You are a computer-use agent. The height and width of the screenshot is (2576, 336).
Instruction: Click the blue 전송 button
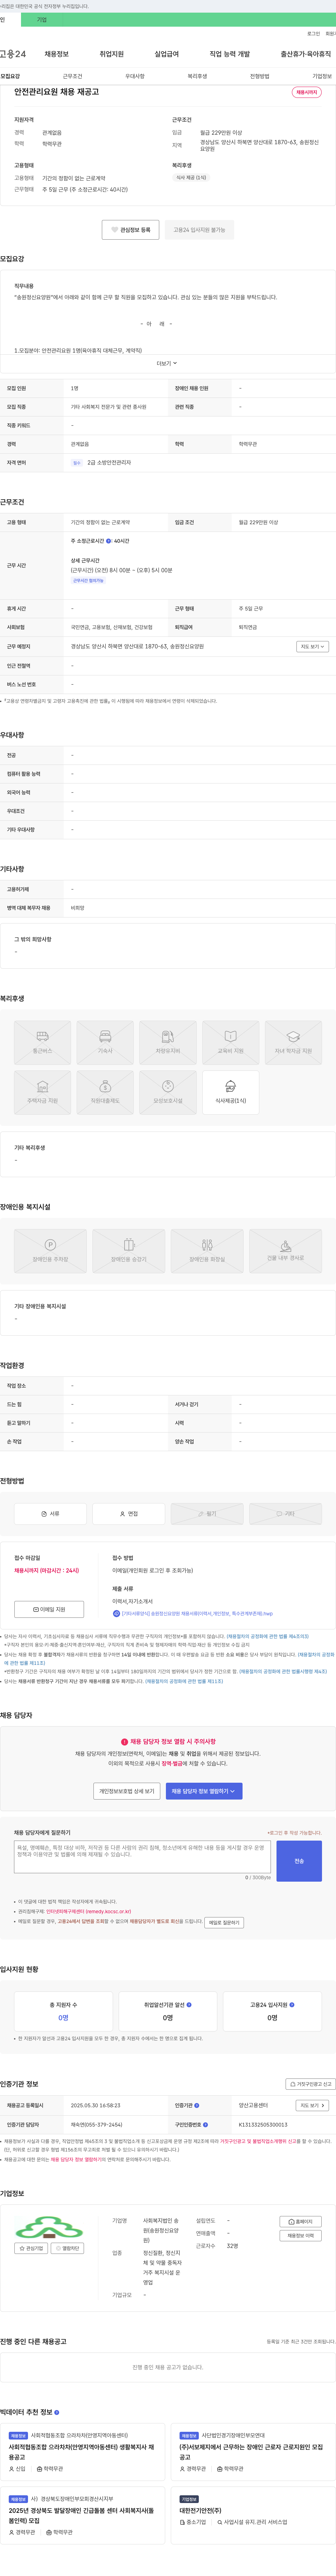[299, 1861]
